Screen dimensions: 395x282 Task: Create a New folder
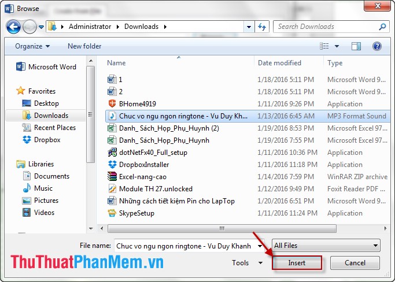click(x=84, y=46)
